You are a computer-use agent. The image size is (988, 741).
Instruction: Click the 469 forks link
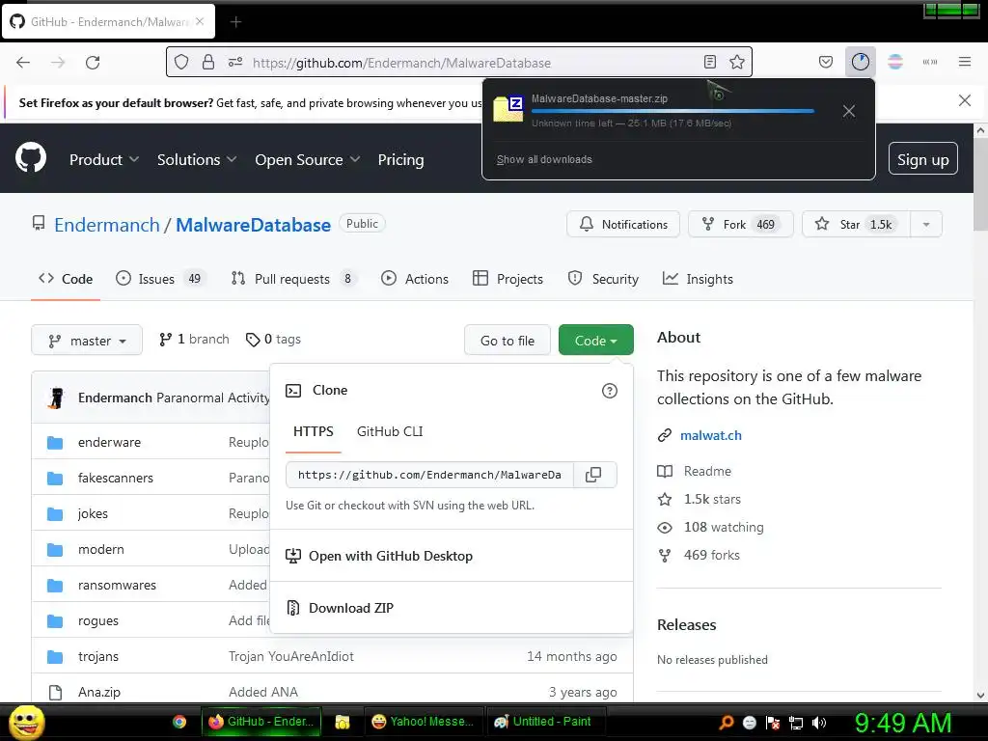pos(711,555)
